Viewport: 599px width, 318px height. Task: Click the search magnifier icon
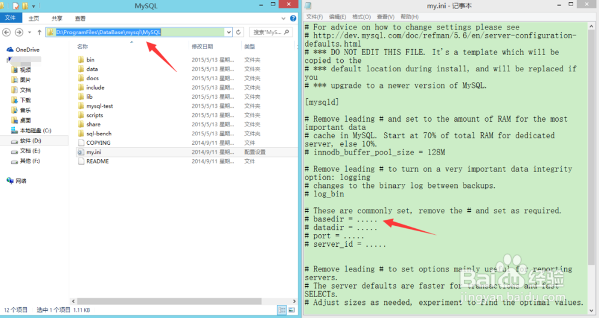tap(287, 32)
